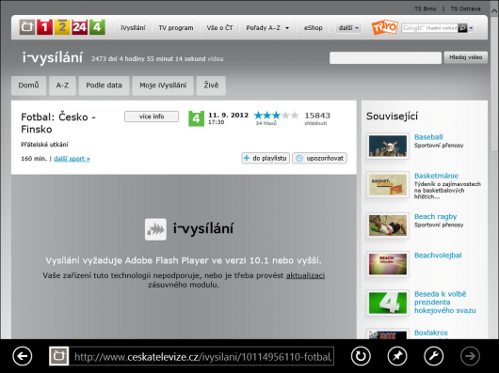Open the Baseball related link
This screenshot has width=499, height=373.
428,137
